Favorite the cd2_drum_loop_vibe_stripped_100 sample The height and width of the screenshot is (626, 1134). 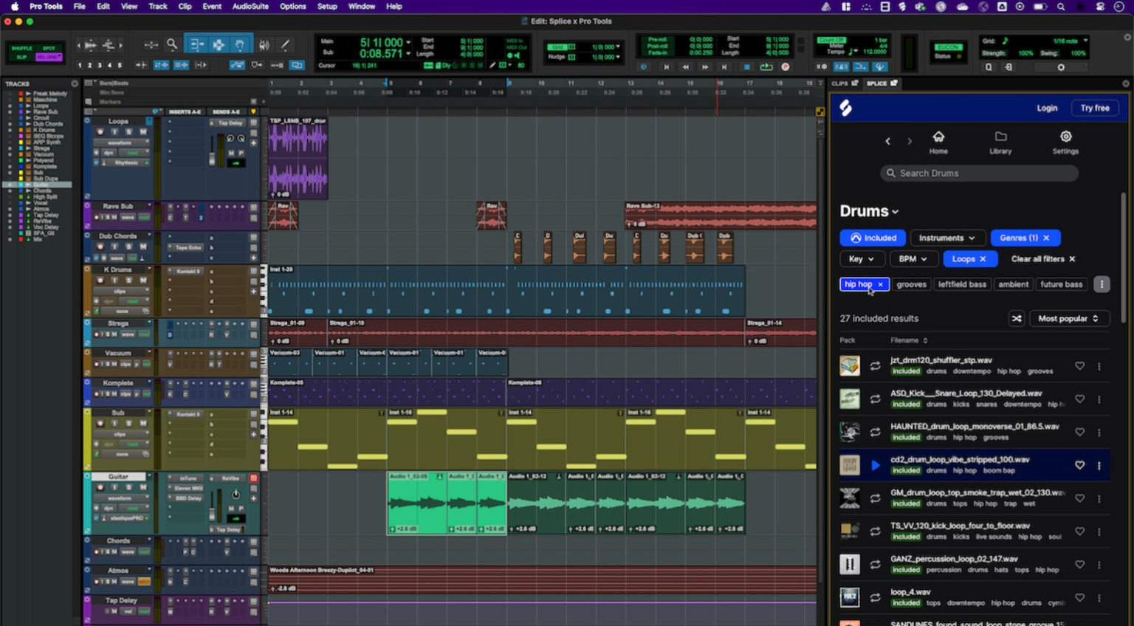pyautogui.click(x=1079, y=465)
